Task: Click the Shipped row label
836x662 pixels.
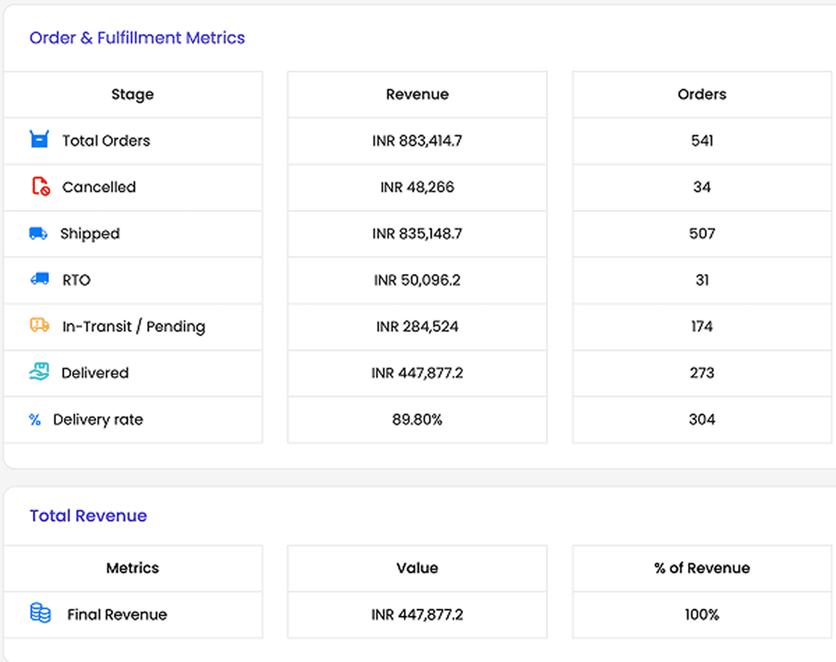Action: coord(90,234)
